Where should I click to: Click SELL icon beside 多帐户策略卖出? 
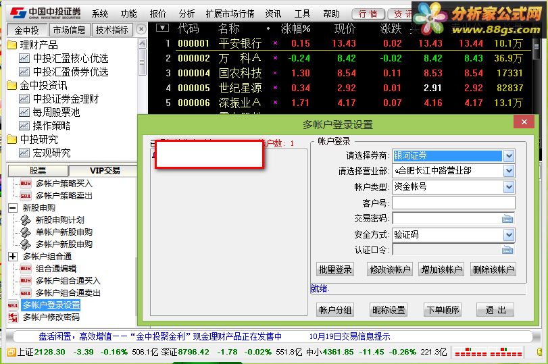click(26, 196)
